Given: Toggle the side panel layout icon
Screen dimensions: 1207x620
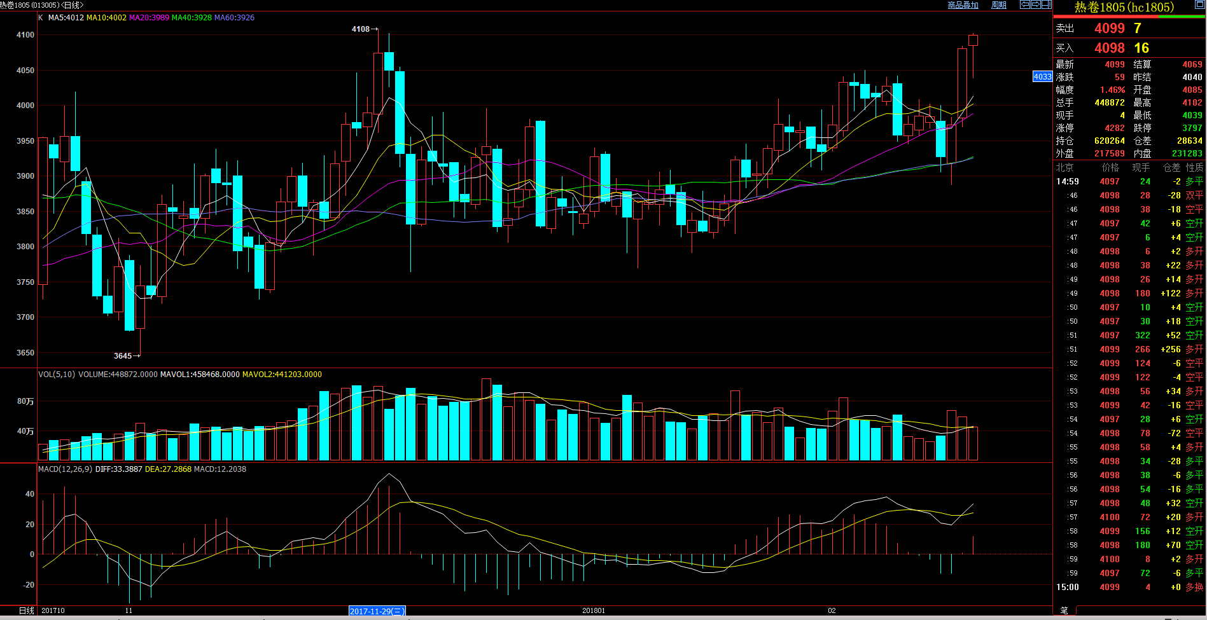Looking at the screenshot, I should click(1047, 4).
